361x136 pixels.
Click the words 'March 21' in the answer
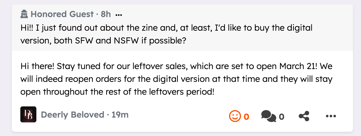point(299,66)
